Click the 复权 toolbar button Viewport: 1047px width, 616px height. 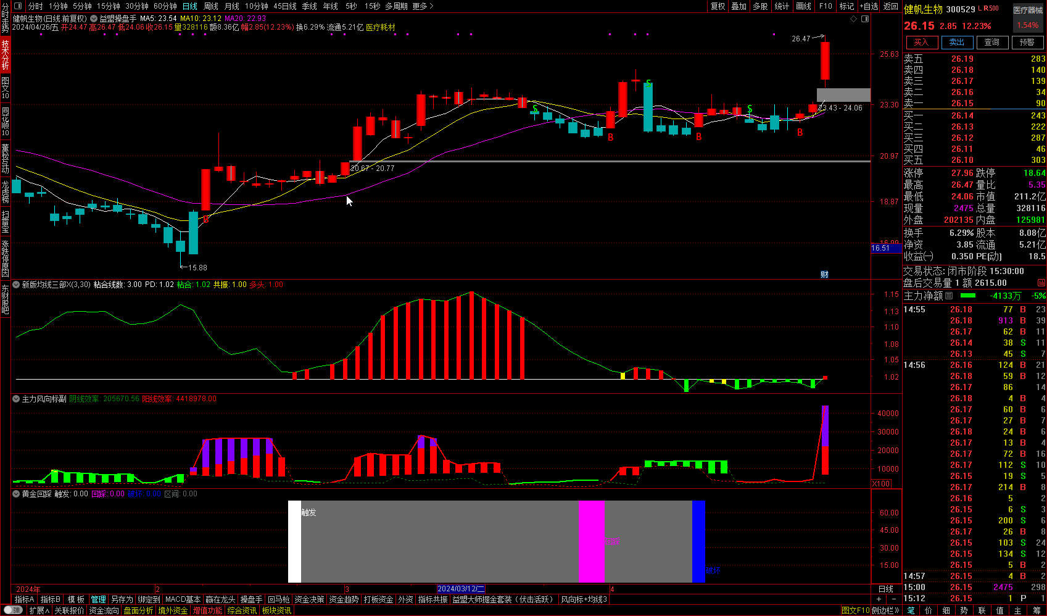coord(718,6)
